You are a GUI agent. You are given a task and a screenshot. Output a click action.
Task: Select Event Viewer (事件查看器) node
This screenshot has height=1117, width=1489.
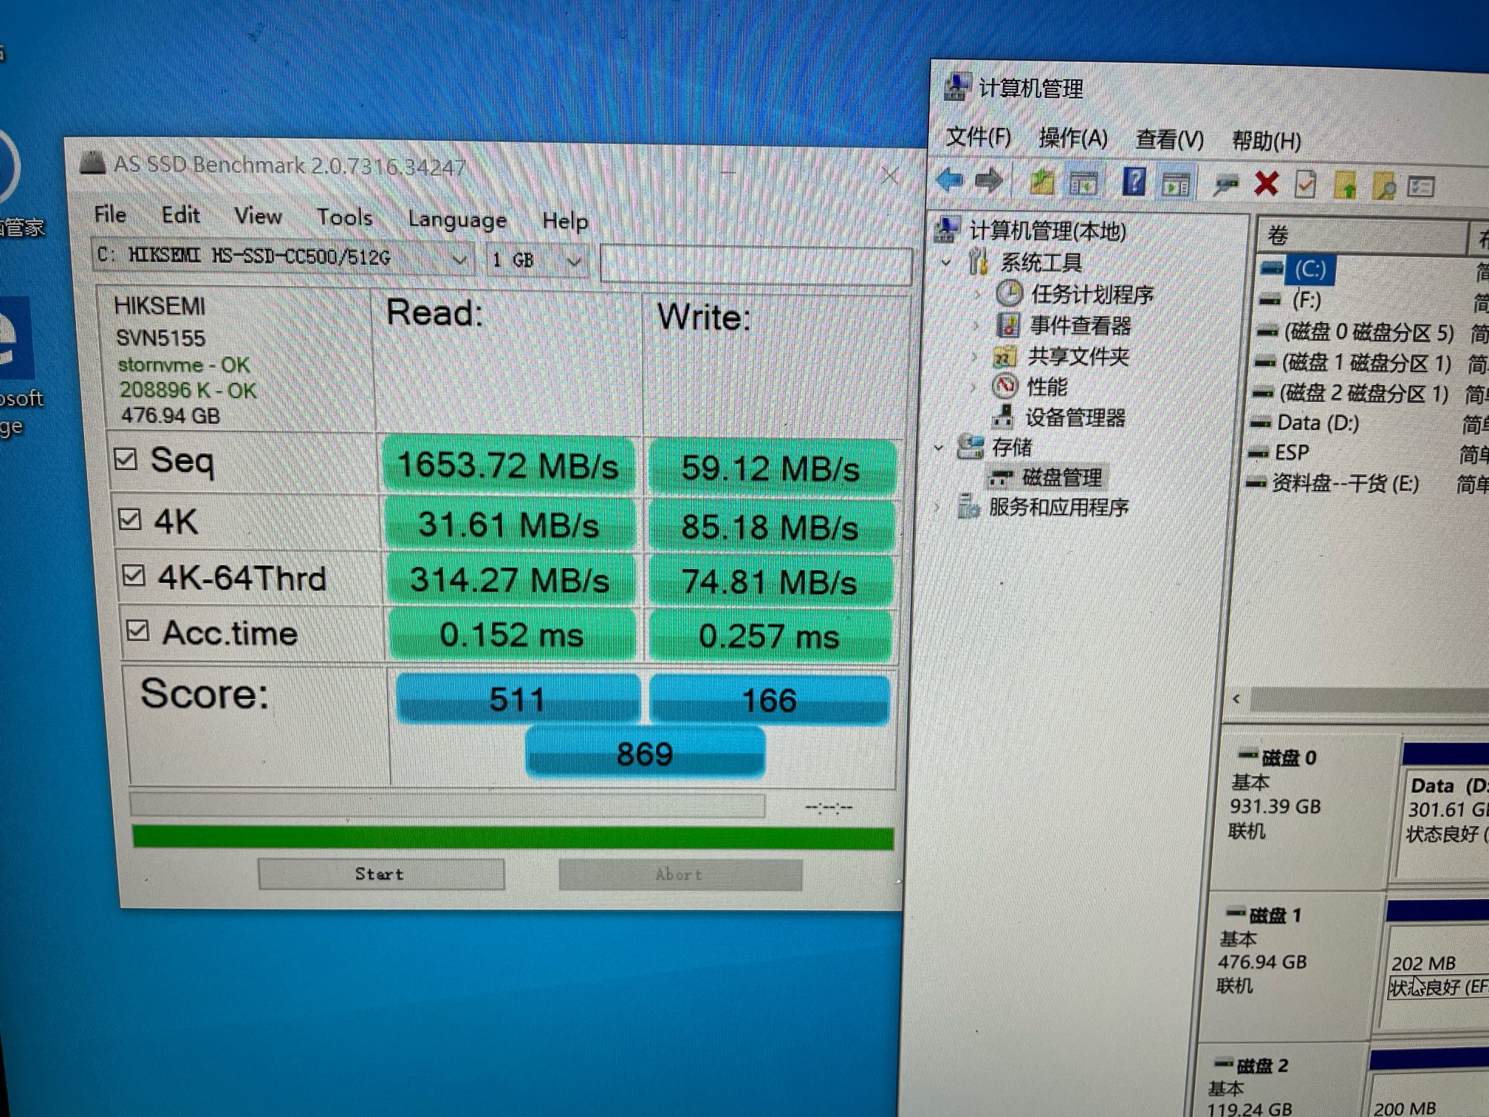pos(1079,325)
